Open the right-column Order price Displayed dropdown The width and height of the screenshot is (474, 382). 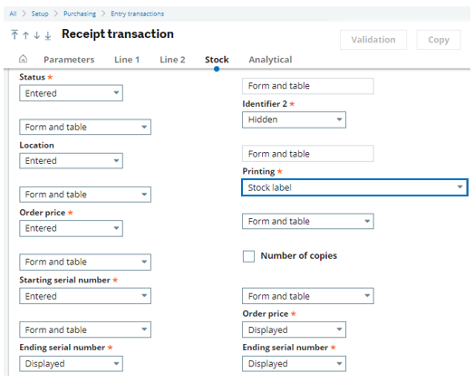pos(294,329)
